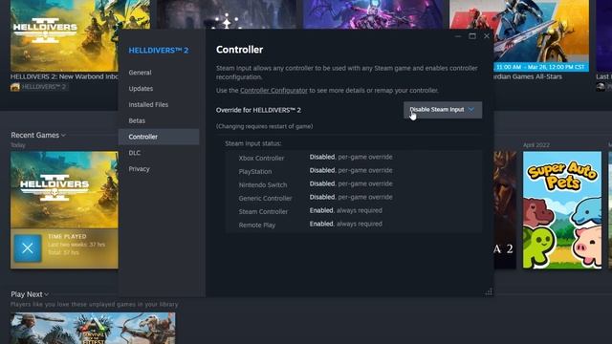Open HELLDIVERS 2 recent game cover

tap(64, 190)
